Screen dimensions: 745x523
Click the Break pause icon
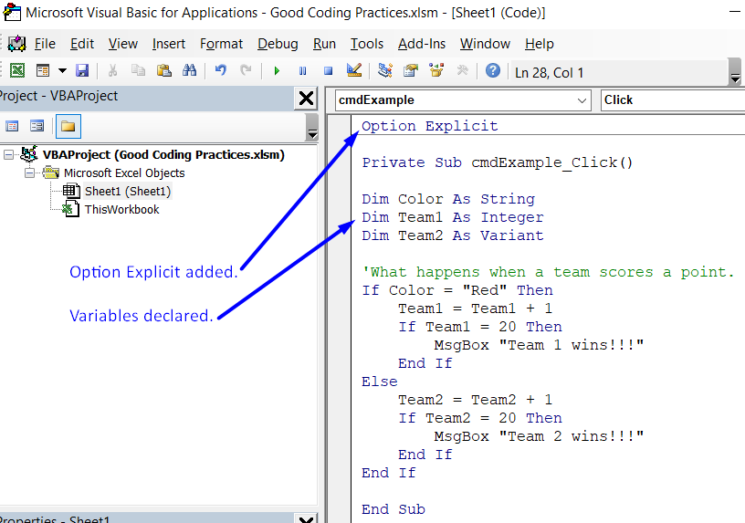(x=302, y=71)
